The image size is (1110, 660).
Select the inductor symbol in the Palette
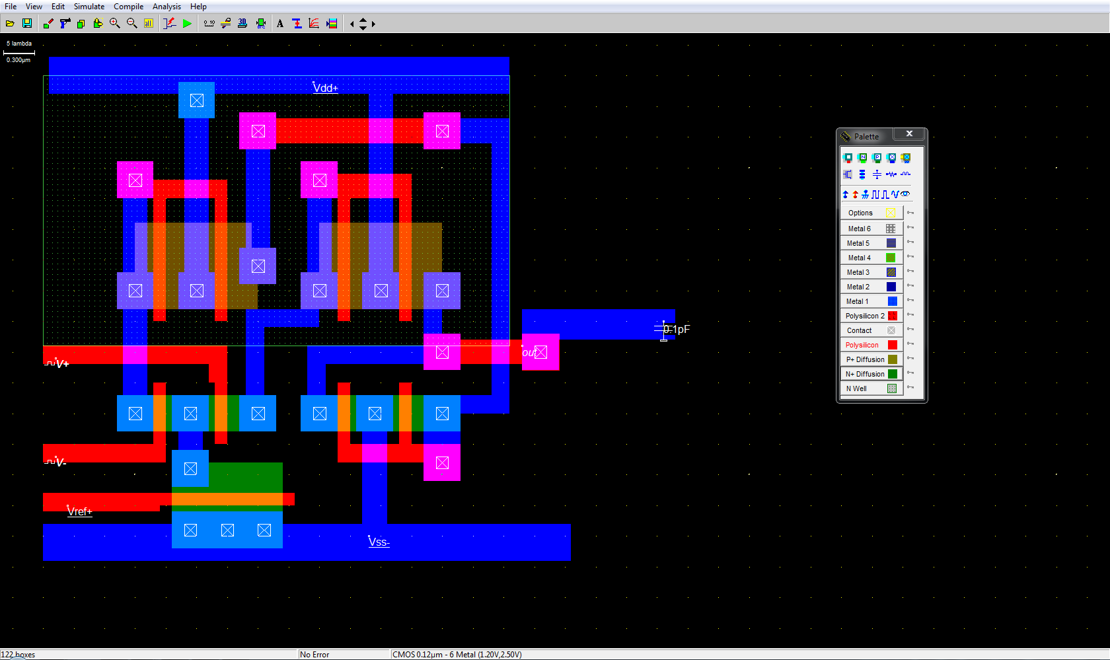pyautogui.click(x=905, y=174)
